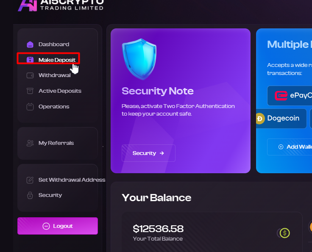Click the Make Deposit icon in sidebar
312x252 pixels.
(x=30, y=60)
